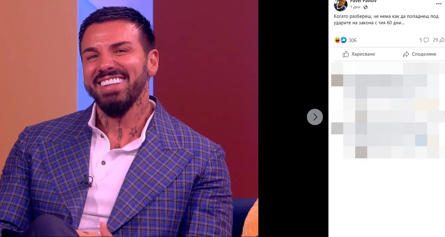Image resolution: width=445 pixels, height=237 pixels.
Task: Click the laughing Haha reaction emoji
Action: pyautogui.click(x=337, y=40)
